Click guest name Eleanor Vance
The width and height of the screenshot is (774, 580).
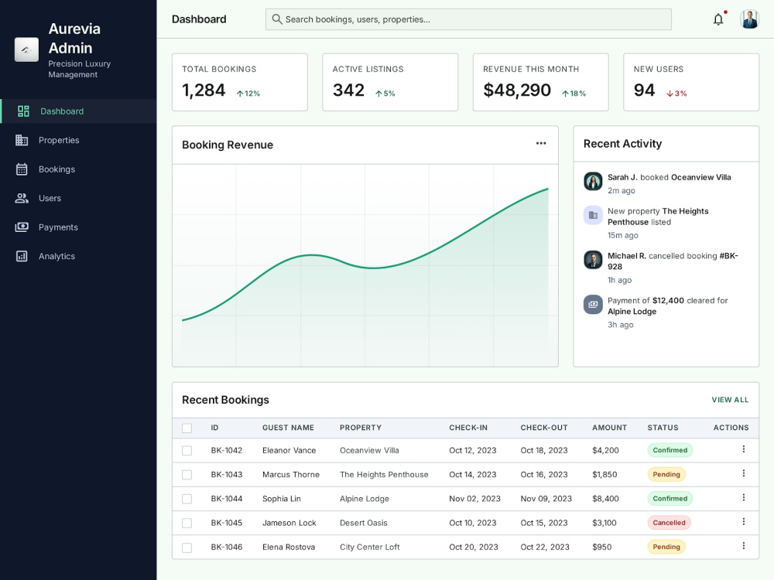click(x=289, y=450)
